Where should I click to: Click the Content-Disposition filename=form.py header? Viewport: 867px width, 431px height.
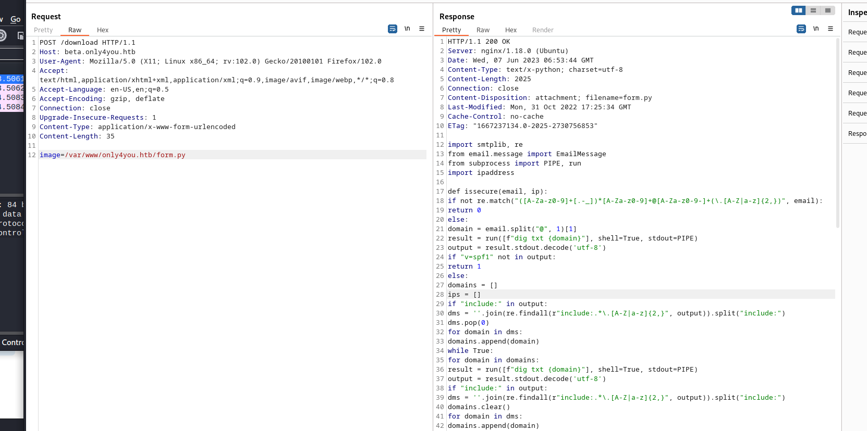coord(549,98)
